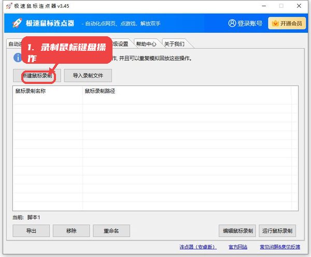The width and height of the screenshot is (311, 257).
Task: Click 鼠标录制路径 column header
Action: click(x=187, y=91)
